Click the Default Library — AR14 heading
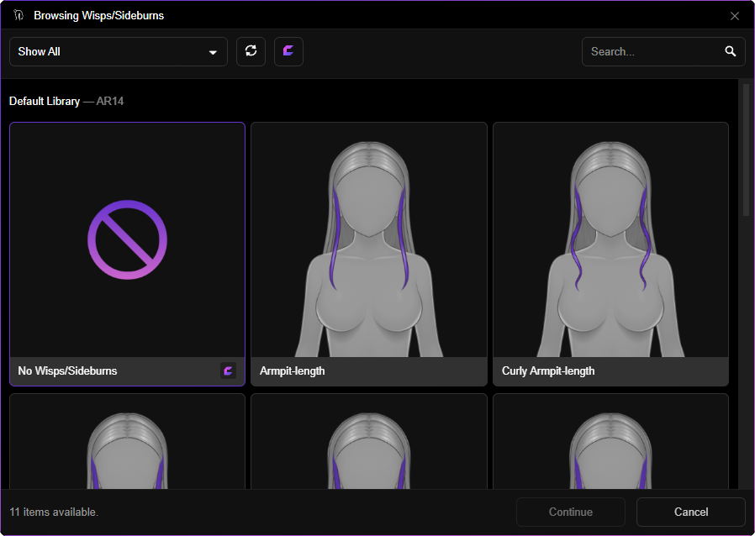This screenshot has height=536, width=755. tap(66, 101)
